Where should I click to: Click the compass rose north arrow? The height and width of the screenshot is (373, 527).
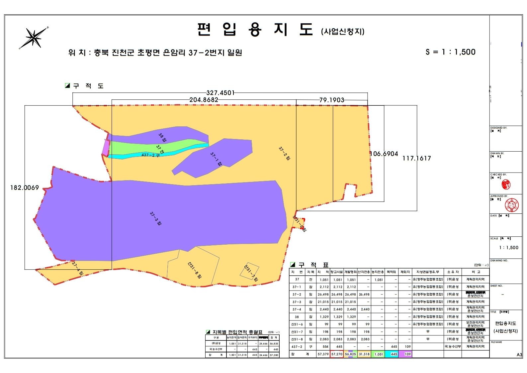click(x=34, y=37)
